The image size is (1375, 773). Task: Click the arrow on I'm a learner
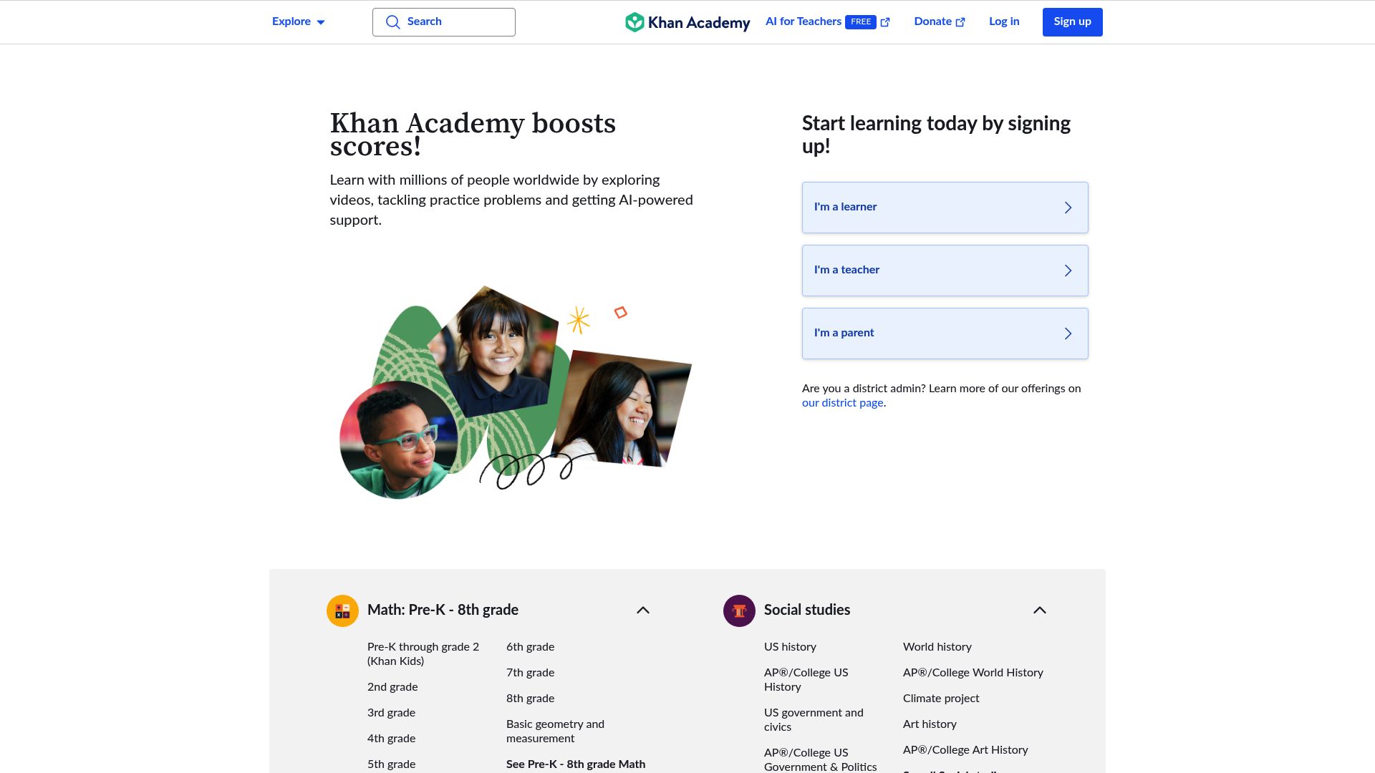tap(1068, 208)
